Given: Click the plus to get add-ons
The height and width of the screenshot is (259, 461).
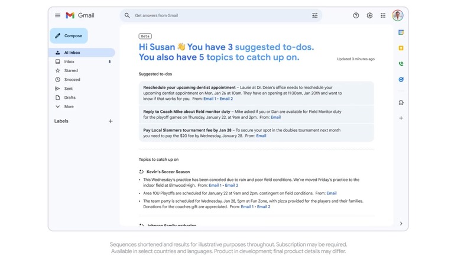Looking at the screenshot, I should (401, 118).
